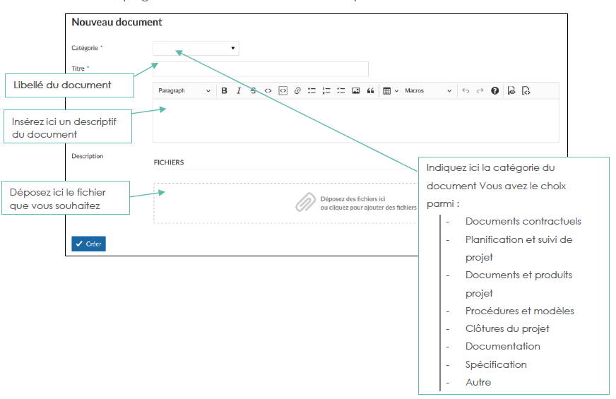Open the Catégorie dropdown
Viewport: 616px width, 399px height.
[196, 48]
